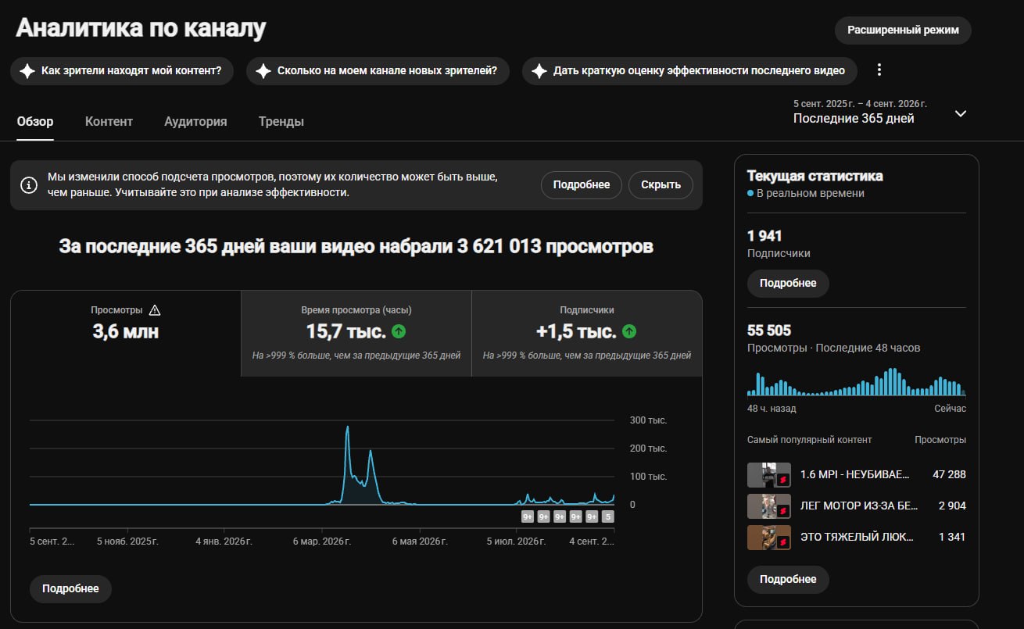
Task: Click Подробнее below the top content list
Action: (788, 580)
